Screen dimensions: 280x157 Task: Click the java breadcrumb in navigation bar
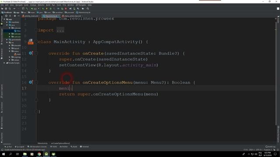[40, 13]
